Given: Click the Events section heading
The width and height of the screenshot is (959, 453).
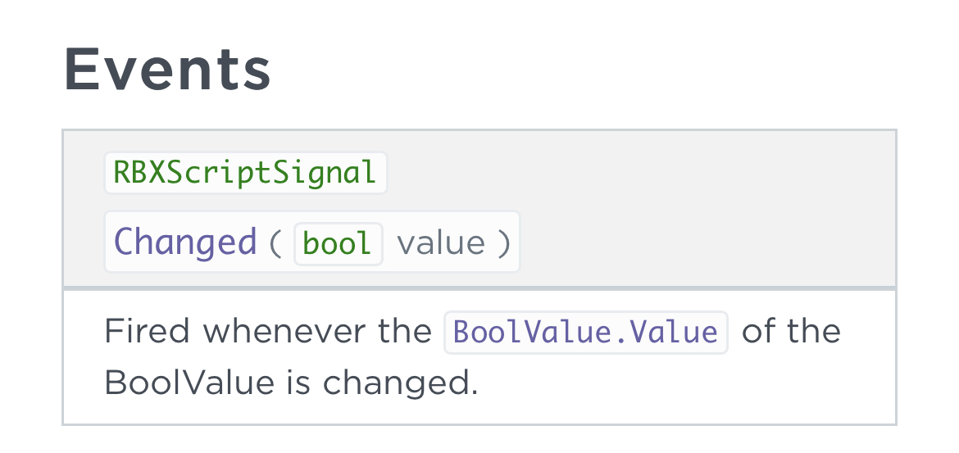Looking at the screenshot, I should [167, 70].
